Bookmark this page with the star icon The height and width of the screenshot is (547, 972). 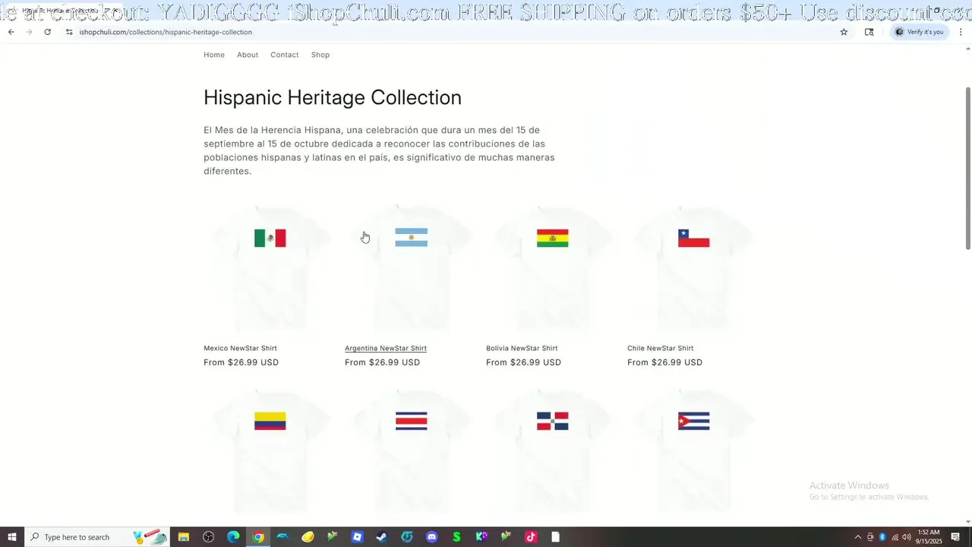click(x=844, y=32)
